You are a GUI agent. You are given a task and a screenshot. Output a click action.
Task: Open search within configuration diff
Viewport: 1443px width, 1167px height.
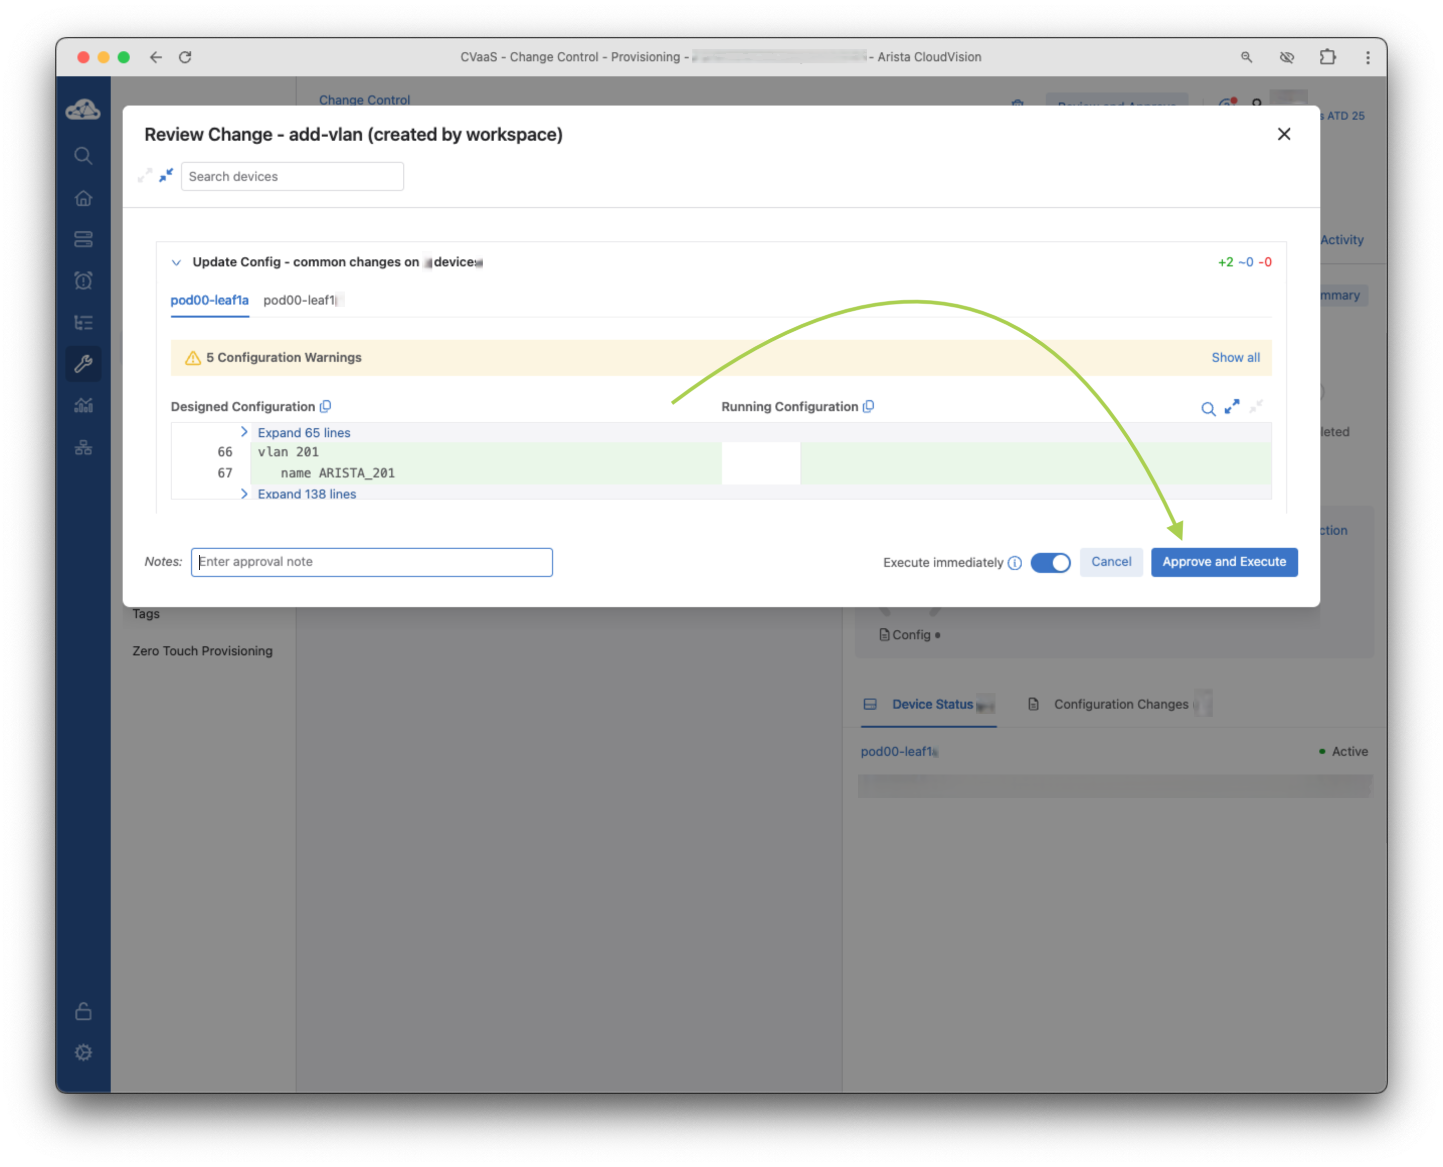point(1208,409)
